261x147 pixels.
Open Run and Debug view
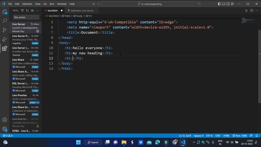(4, 39)
